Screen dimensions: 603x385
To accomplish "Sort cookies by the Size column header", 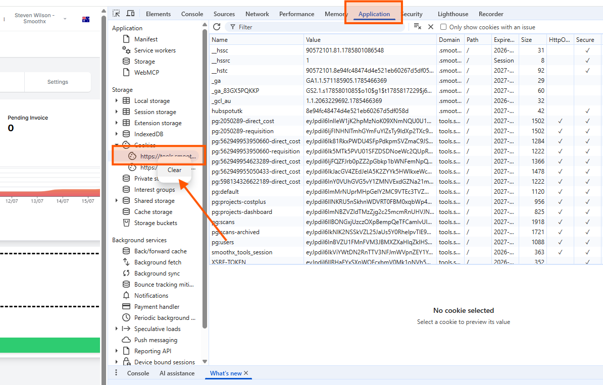I will (x=533, y=39).
